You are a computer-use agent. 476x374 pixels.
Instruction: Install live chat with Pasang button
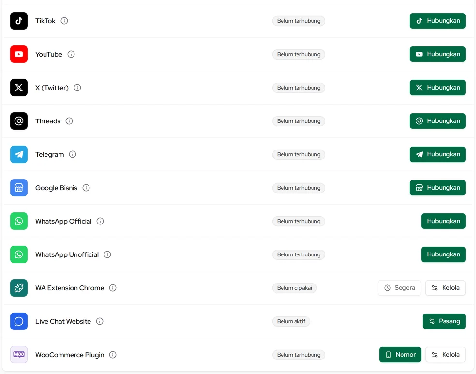click(x=444, y=321)
